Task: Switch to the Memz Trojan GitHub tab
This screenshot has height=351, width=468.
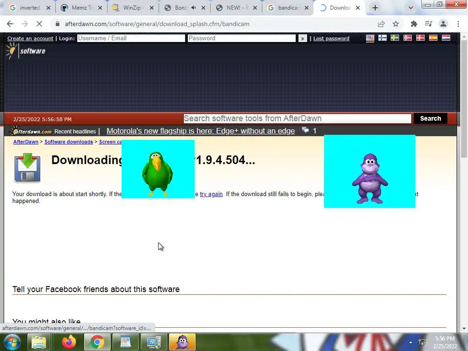Action: [81, 8]
